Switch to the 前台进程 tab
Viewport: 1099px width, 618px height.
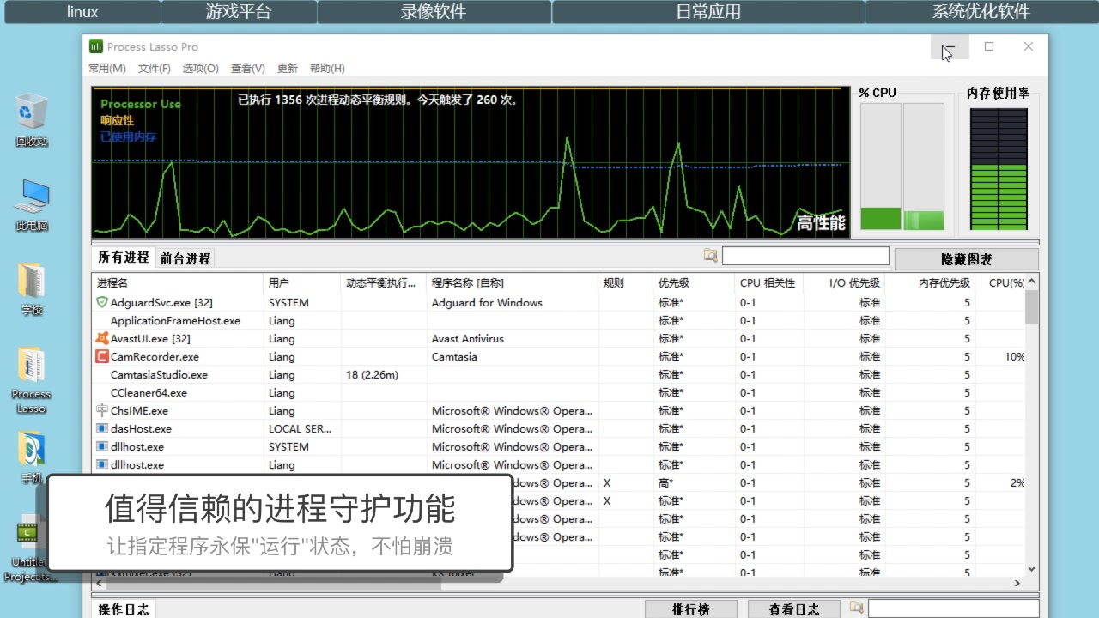(185, 258)
